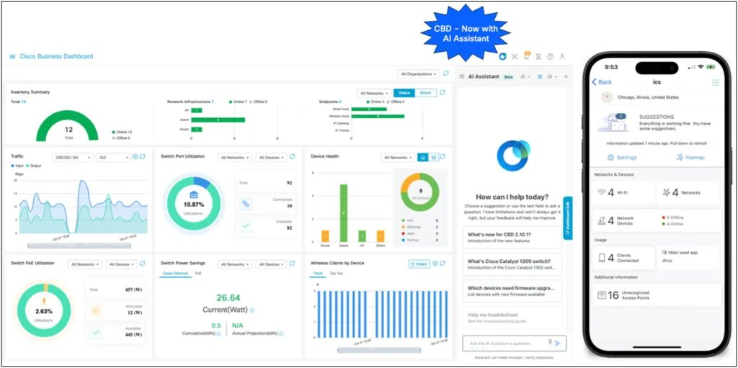Screen dimensions: 738x368
Task: Tap Topology on the phone screen
Action: click(691, 158)
